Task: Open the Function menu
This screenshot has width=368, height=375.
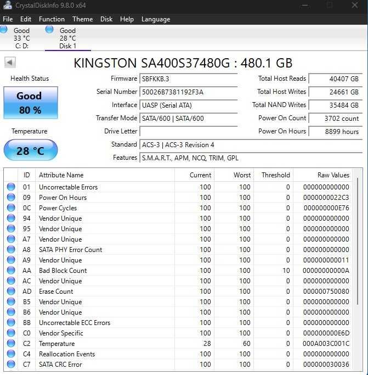Action: 52,19
